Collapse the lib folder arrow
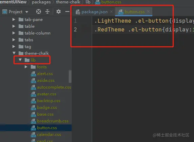Viewport: 194px width, 142px height. coord(20,60)
